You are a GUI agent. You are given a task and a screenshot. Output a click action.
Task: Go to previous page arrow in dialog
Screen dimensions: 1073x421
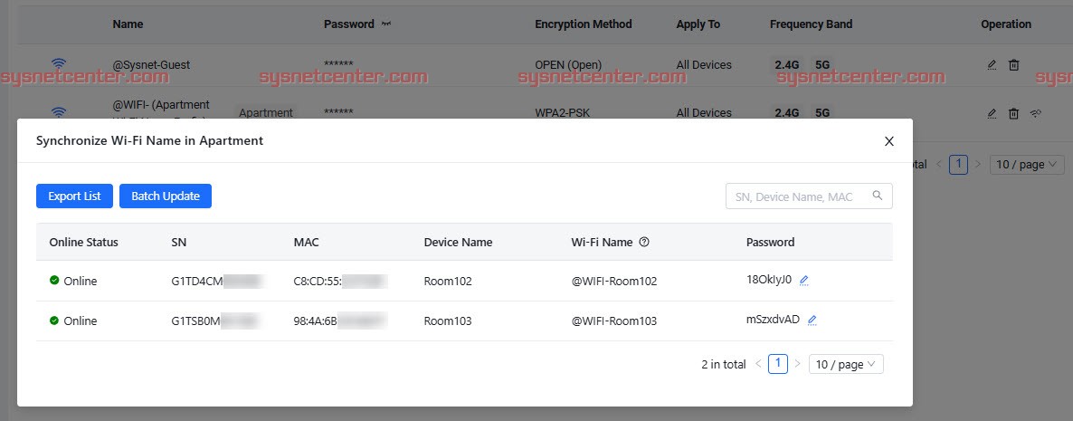coord(758,364)
